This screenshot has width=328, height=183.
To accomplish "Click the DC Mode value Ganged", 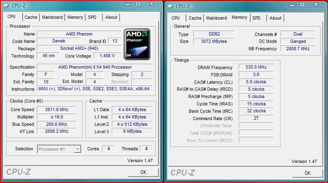I will [x=298, y=41].
